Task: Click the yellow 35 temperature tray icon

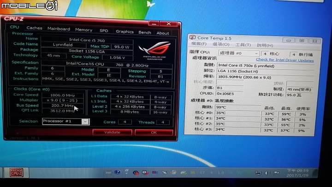Action: [193, 173]
